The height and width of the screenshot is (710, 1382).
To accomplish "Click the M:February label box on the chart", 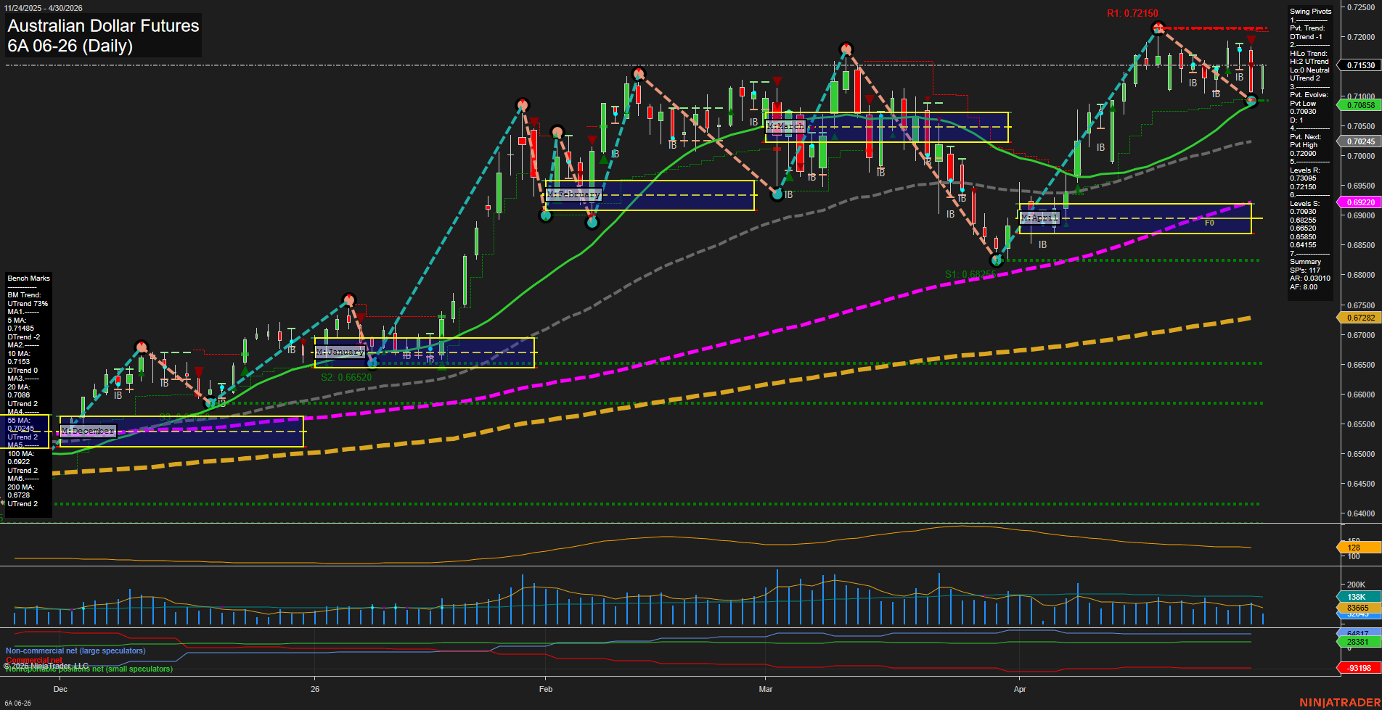I will 574,194.
